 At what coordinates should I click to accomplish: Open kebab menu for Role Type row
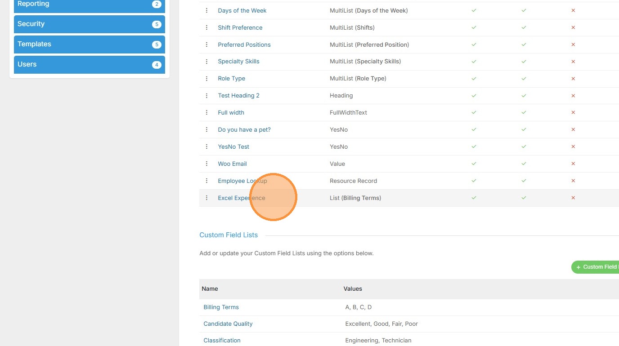coord(206,79)
